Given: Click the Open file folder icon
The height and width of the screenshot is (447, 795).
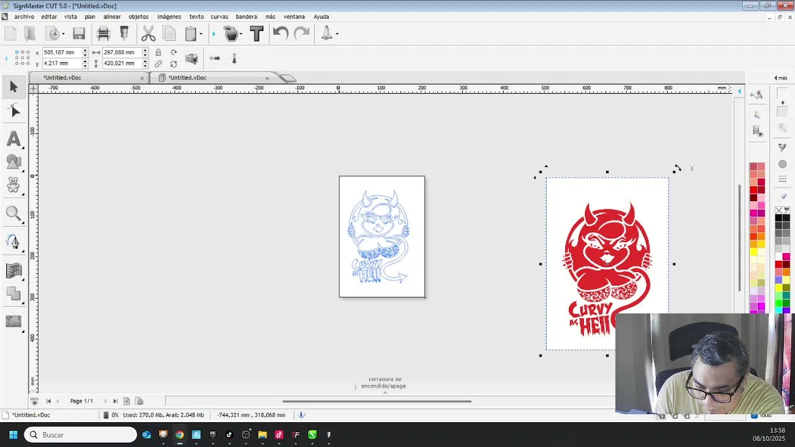Looking at the screenshot, I should [x=30, y=34].
